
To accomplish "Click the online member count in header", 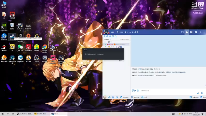I will pos(126,32).
